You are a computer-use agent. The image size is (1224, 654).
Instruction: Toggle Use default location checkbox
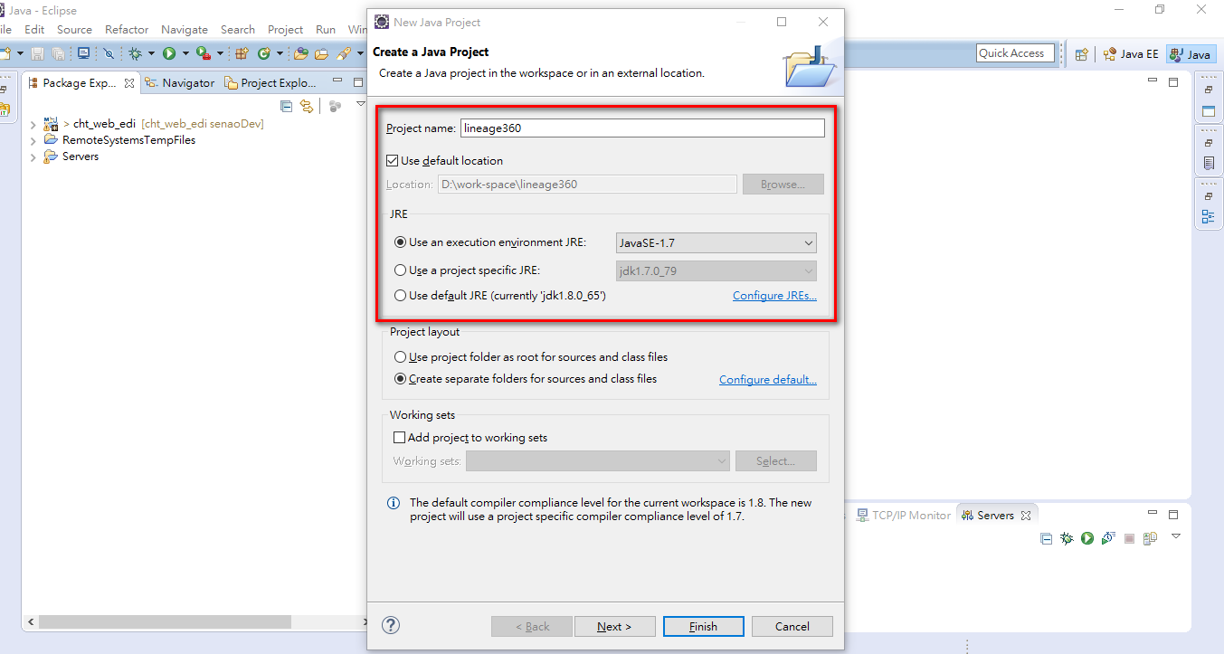coord(392,160)
